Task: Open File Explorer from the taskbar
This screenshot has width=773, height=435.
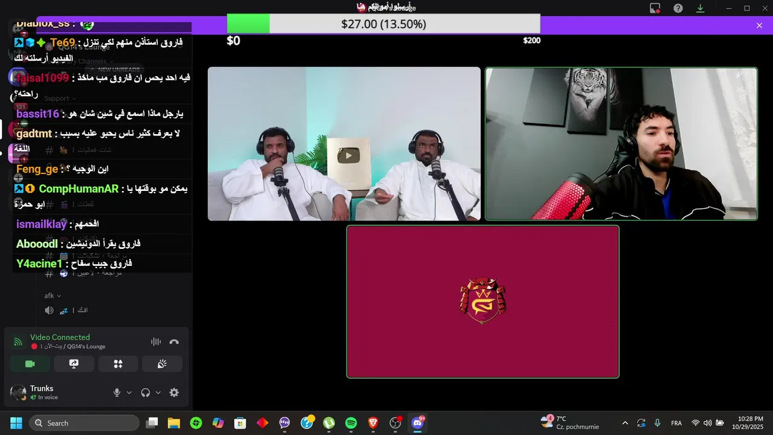Action: click(x=174, y=423)
